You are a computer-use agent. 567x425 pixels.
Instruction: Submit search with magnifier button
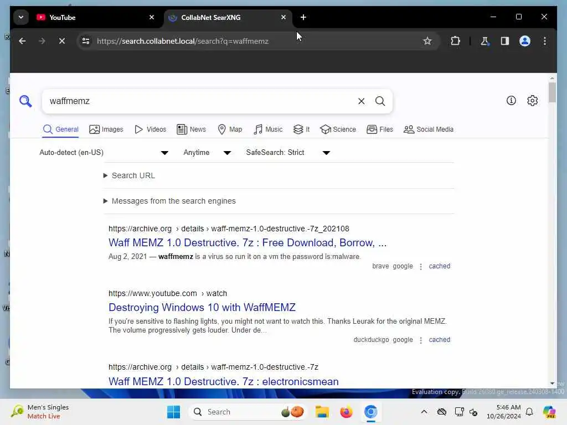click(380, 101)
